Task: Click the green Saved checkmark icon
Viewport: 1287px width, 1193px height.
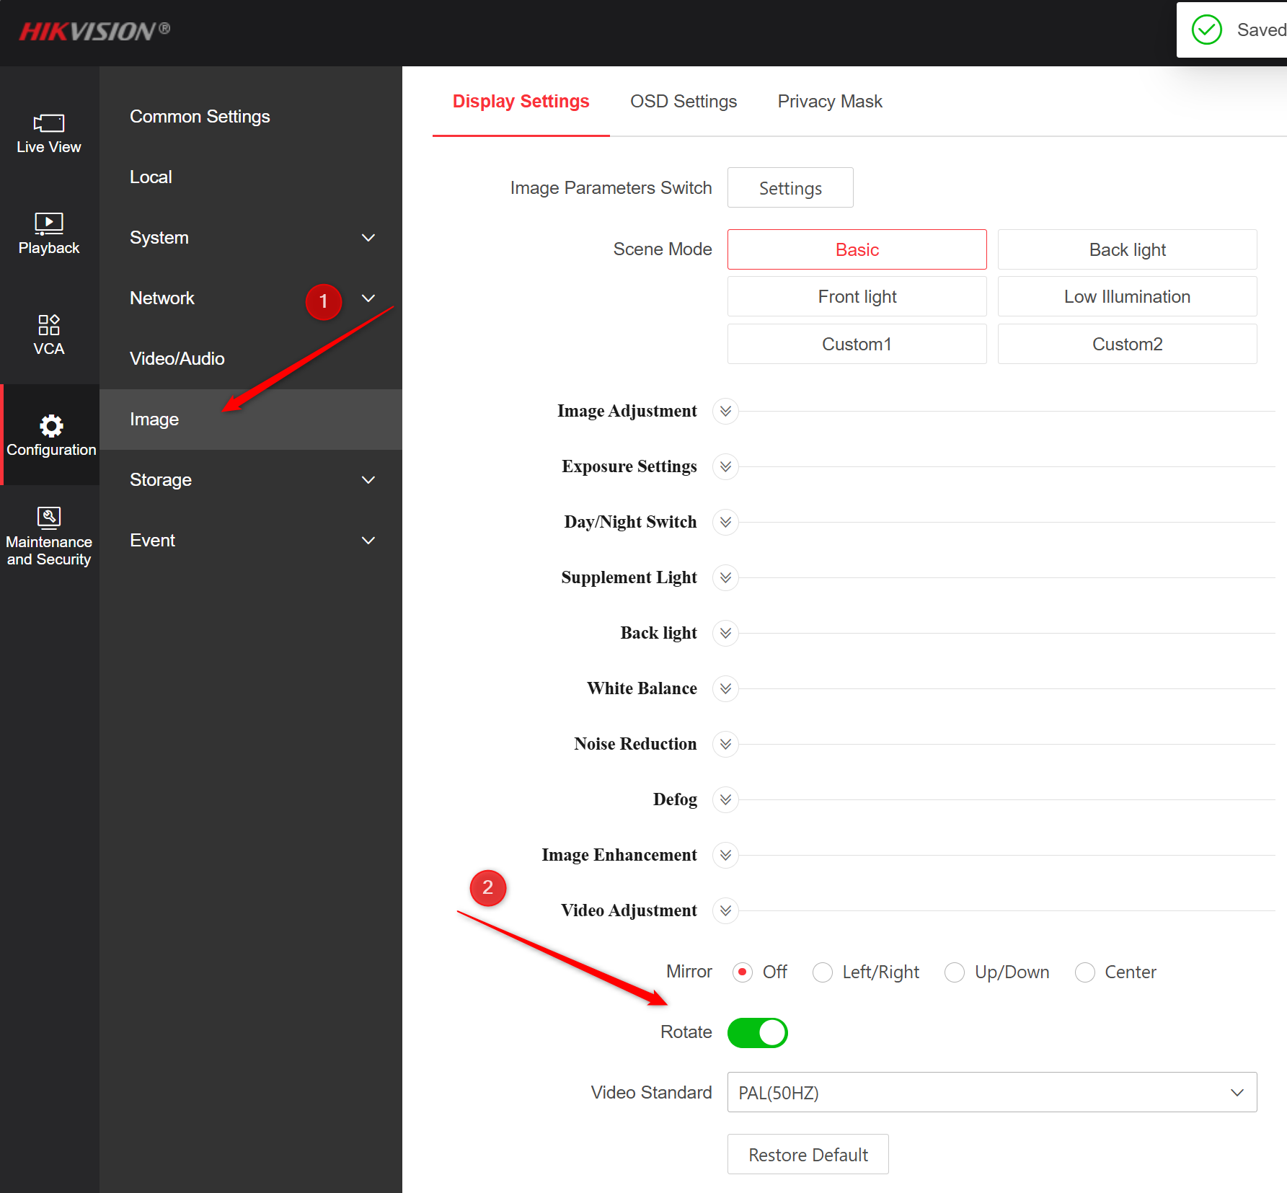Action: click(x=1206, y=30)
